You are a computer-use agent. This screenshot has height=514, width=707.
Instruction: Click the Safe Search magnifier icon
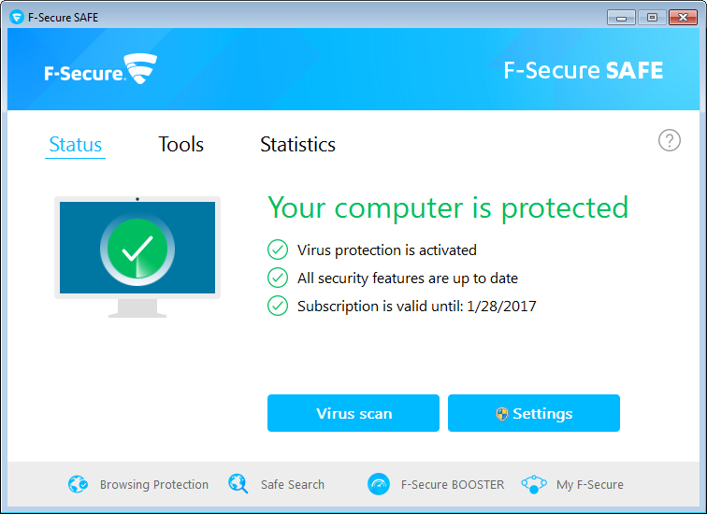pyautogui.click(x=238, y=484)
